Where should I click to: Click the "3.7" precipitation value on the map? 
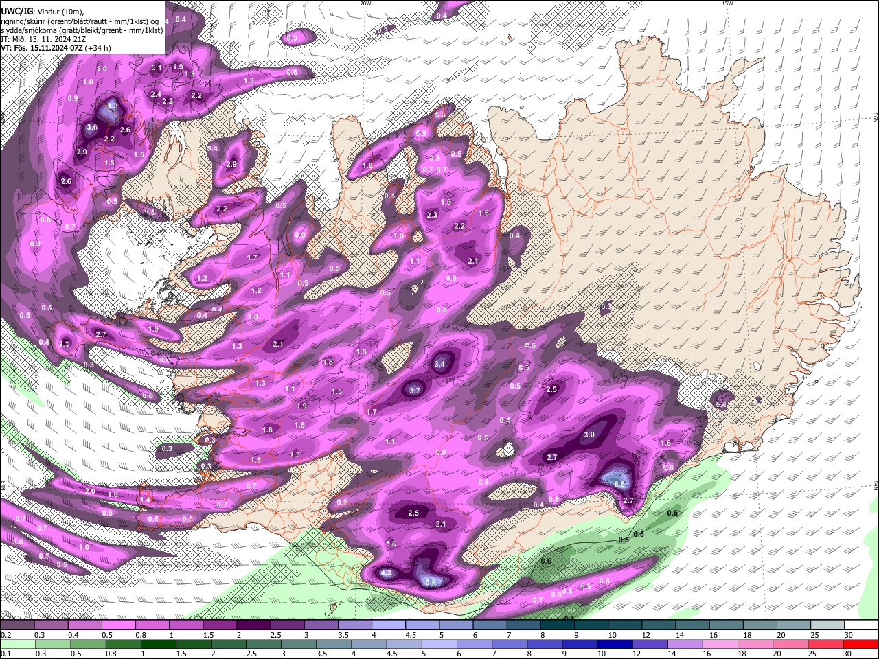[414, 391]
